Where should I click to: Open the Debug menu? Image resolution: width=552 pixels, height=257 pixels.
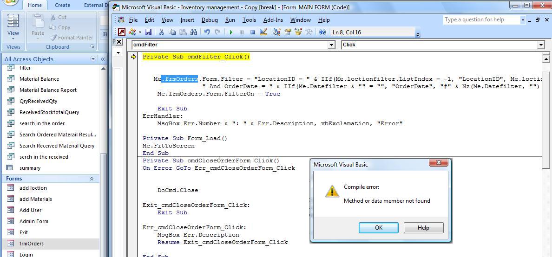pyautogui.click(x=210, y=20)
